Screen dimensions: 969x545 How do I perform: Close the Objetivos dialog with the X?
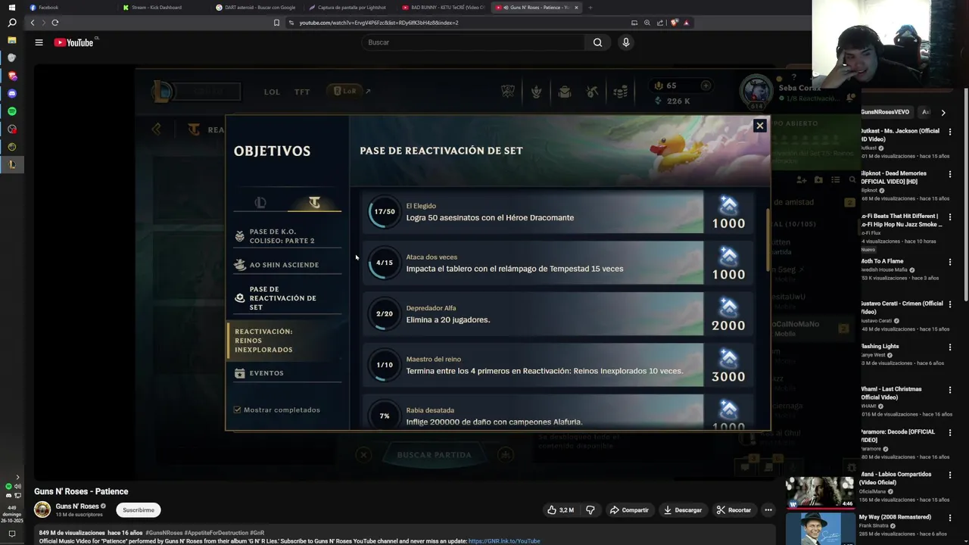[759, 126]
